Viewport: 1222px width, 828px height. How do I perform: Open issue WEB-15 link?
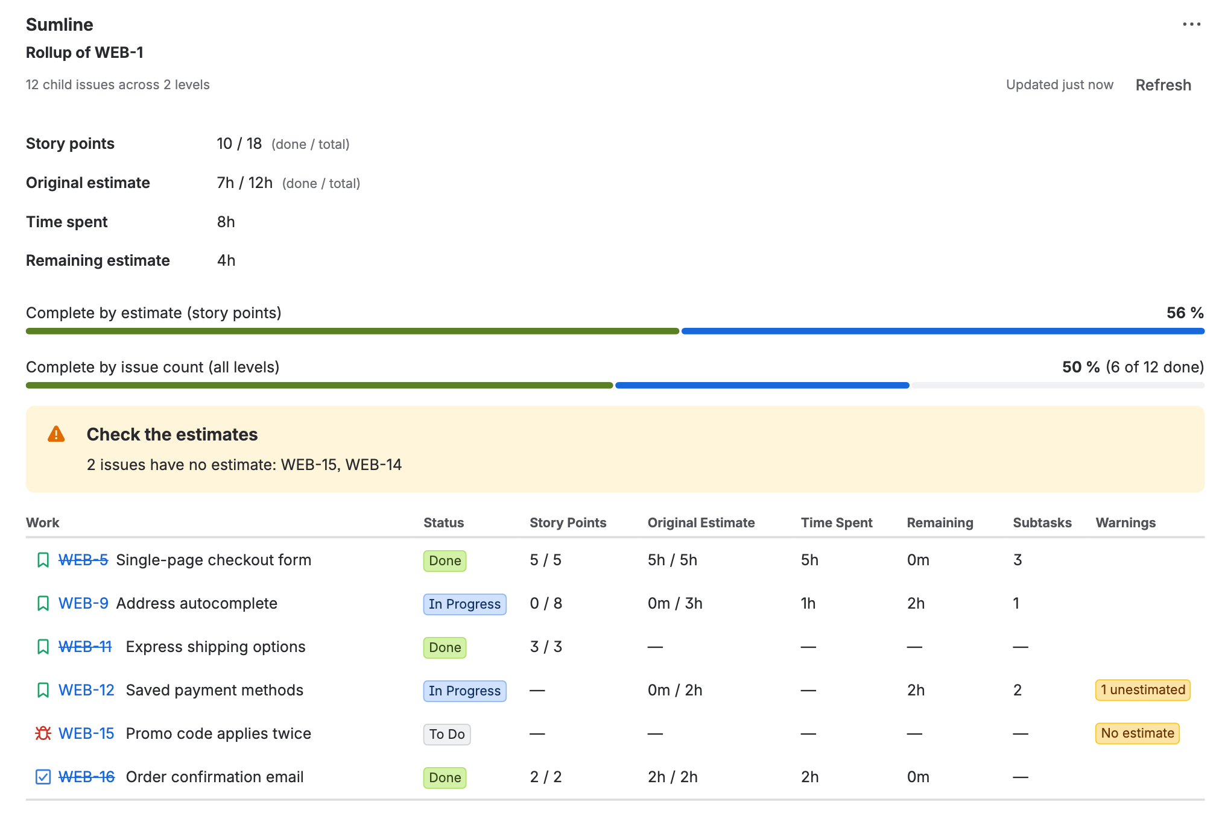[86, 733]
